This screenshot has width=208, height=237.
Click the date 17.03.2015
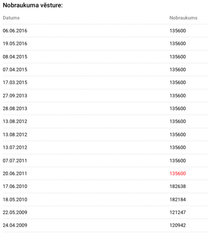point(15,83)
